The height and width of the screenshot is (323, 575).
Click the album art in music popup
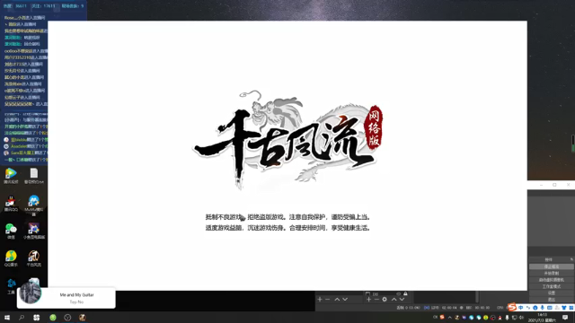(30, 293)
